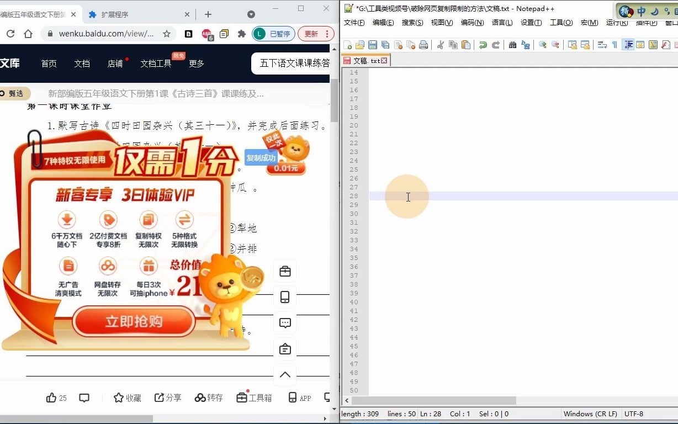
Task: Select the Paste icon in Notepad++
Action: [465, 45]
